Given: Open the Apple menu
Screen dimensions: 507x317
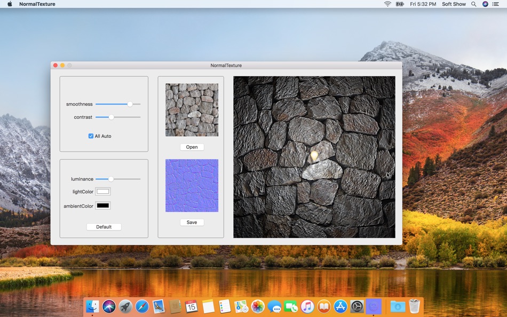Looking at the screenshot, I should (9, 4).
